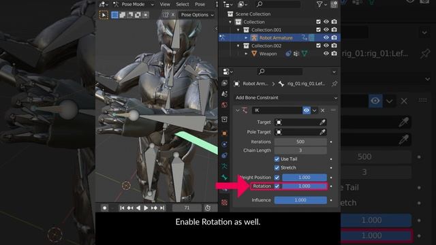Hide Robot Armature with eye icon

(x=326, y=37)
